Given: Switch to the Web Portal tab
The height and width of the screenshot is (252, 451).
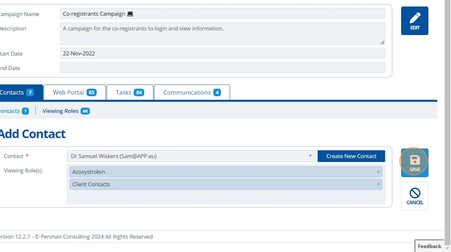Looking at the screenshot, I should (x=75, y=92).
